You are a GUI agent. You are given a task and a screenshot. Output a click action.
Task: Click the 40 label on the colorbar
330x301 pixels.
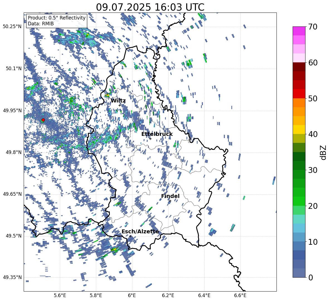pos(312,134)
